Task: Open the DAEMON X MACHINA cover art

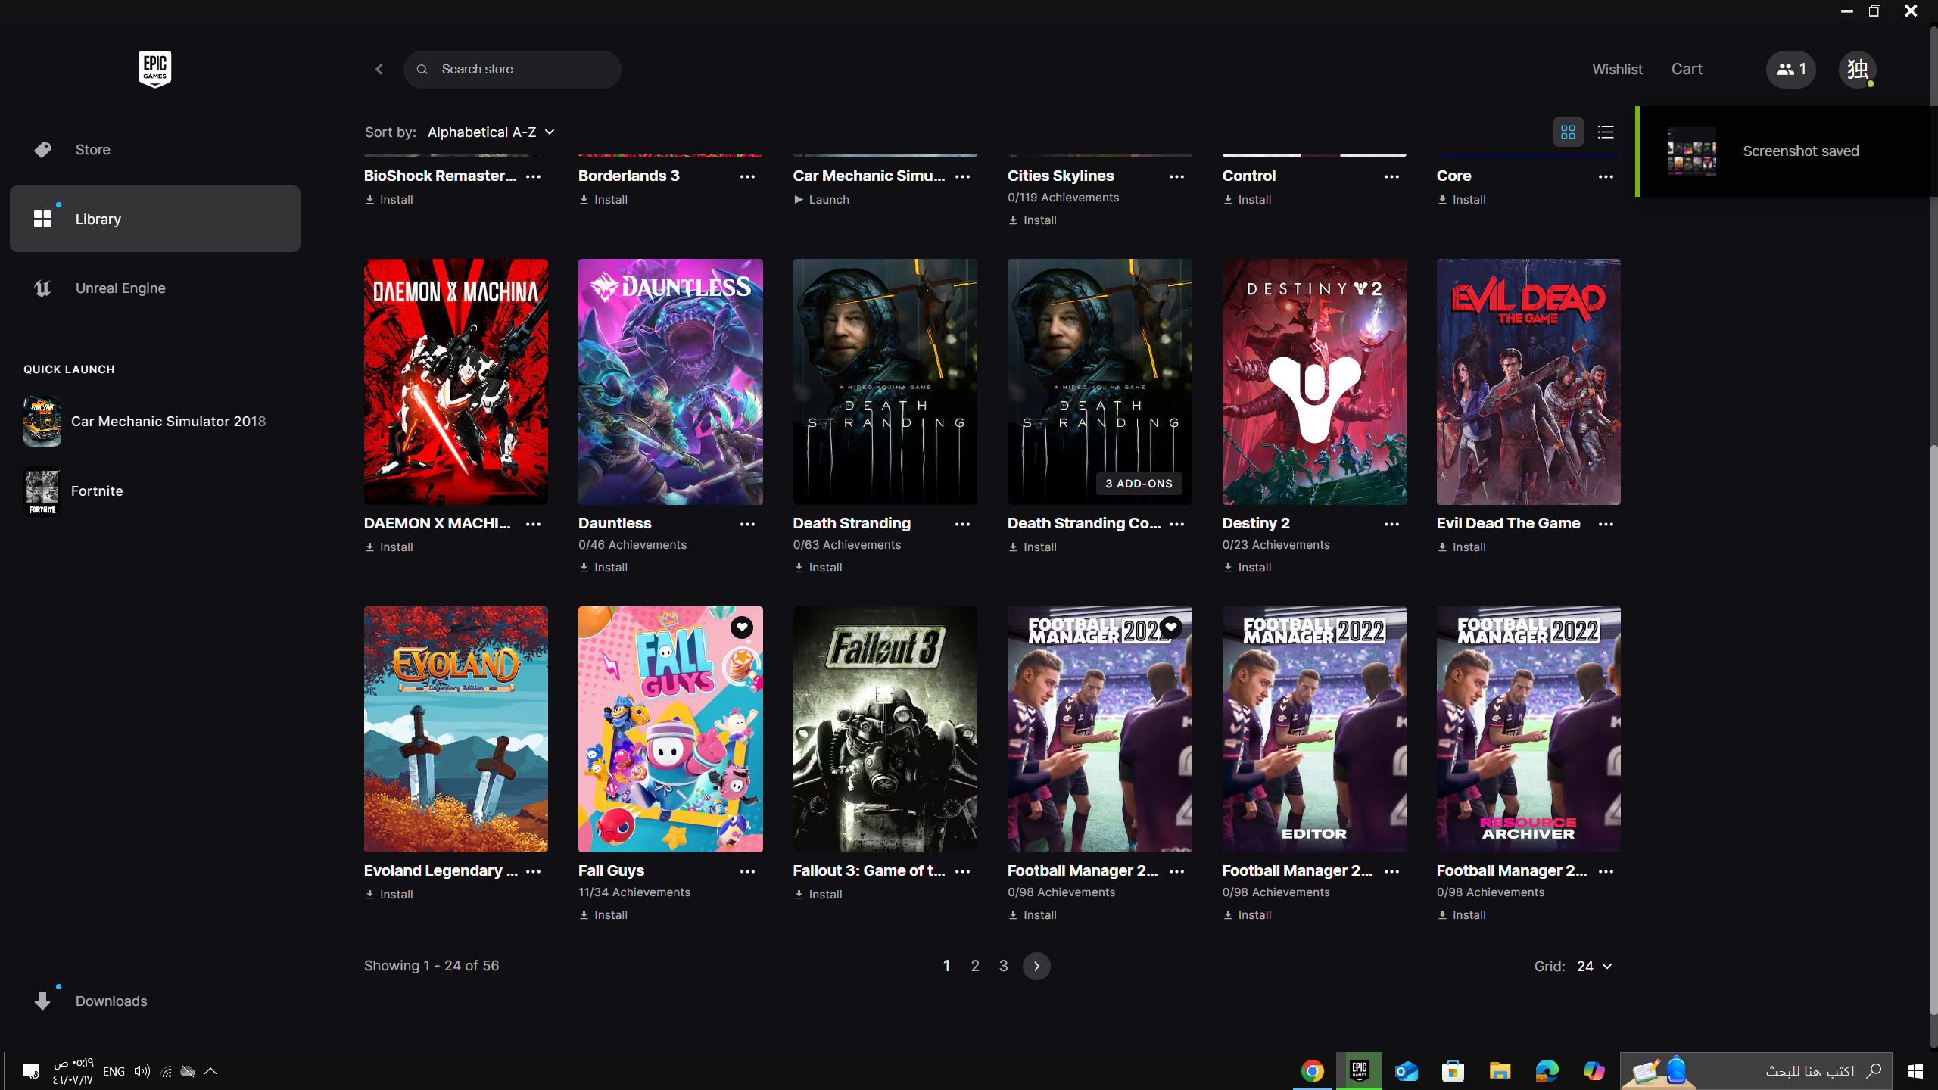Action: pyautogui.click(x=456, y=381)
